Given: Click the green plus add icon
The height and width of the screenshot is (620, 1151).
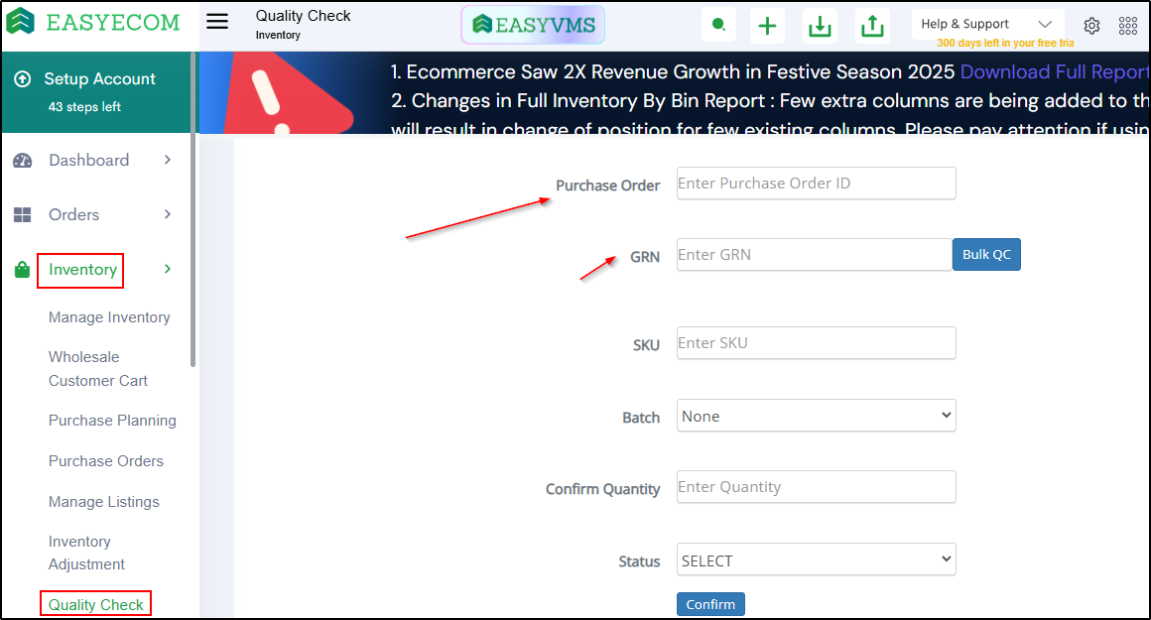Looking at the screenshot, I should click(x=767, y=26).
